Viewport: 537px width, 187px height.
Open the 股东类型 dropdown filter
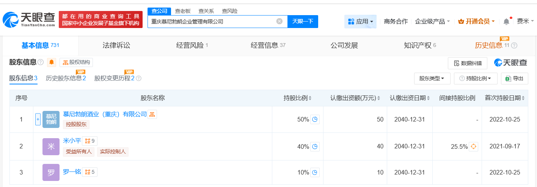[x=432, y=78]
